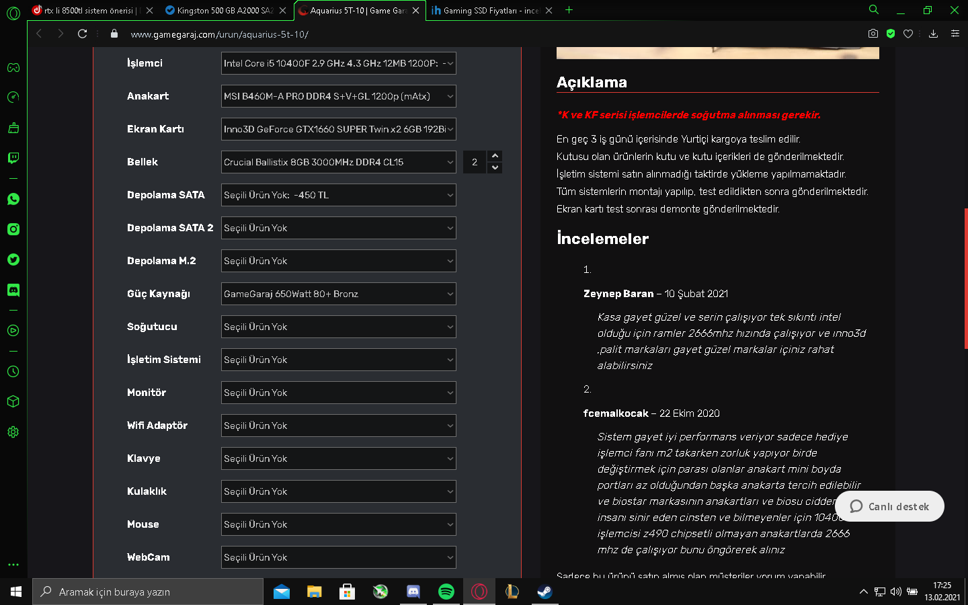
Task: Expand the Depolama SATA dropdown
Action: [339, 195]
